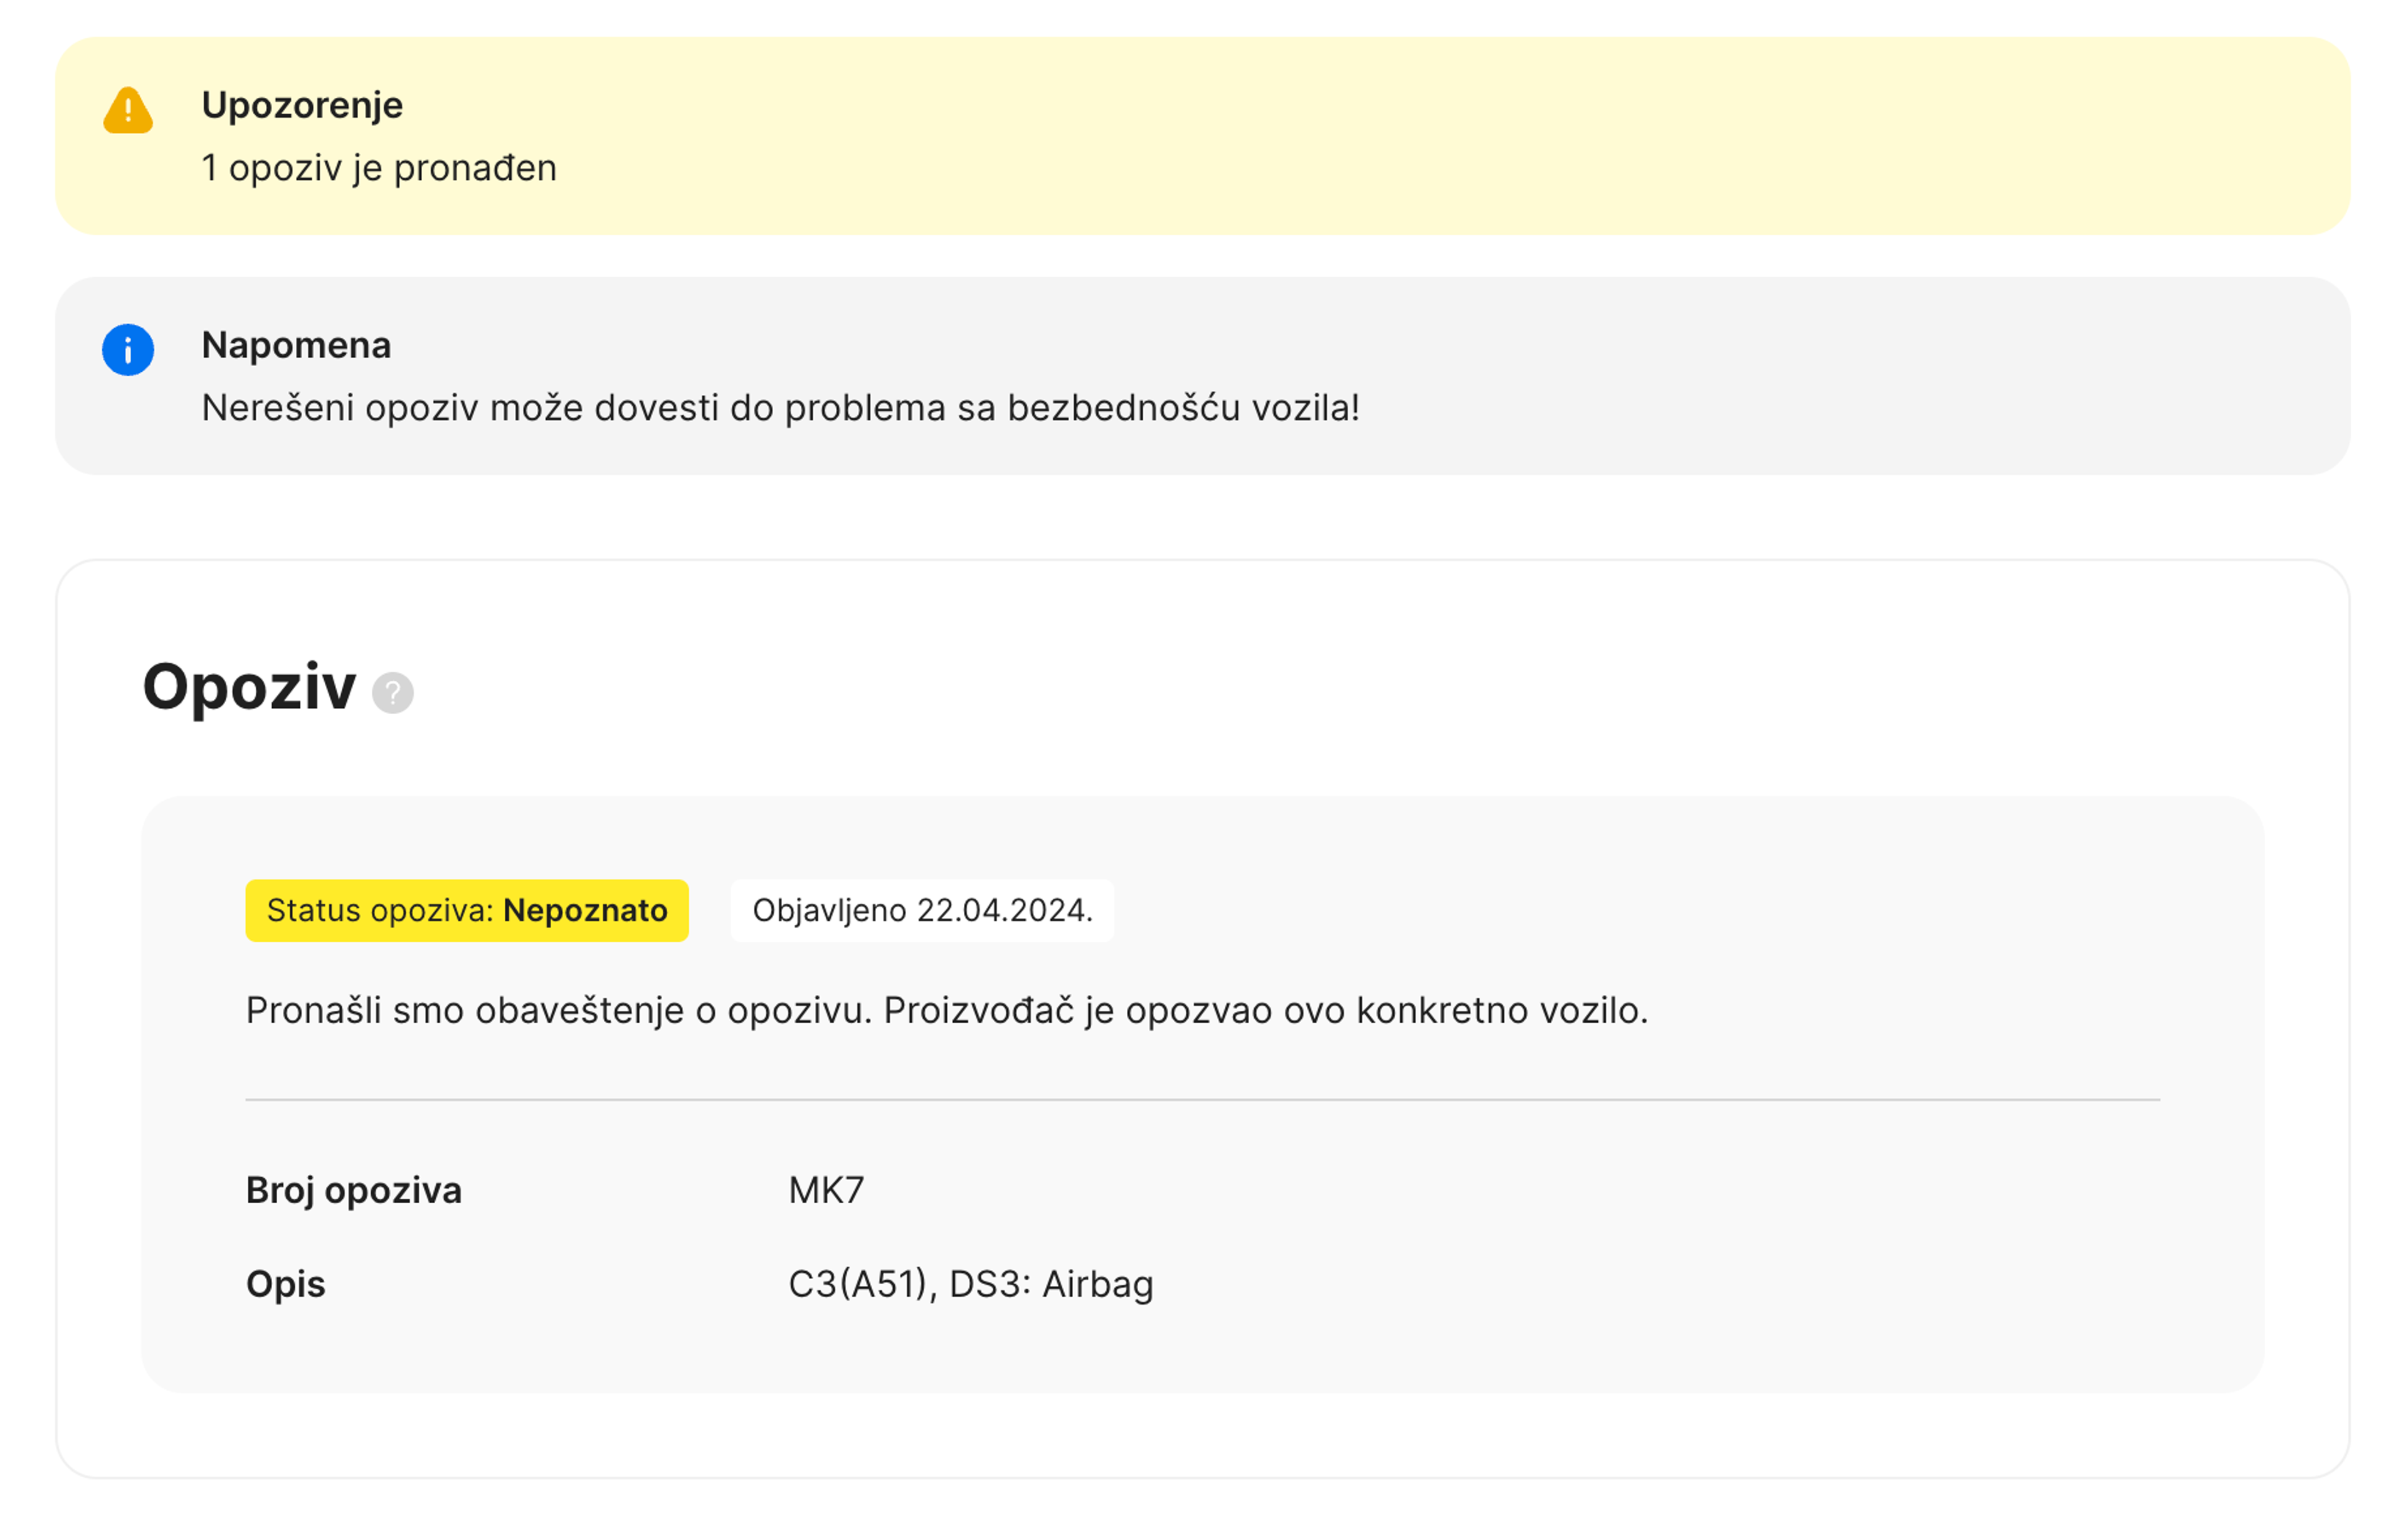Click the blue info circle icon
This screenshot has width=2408, height=1518.
pos(128,350)
